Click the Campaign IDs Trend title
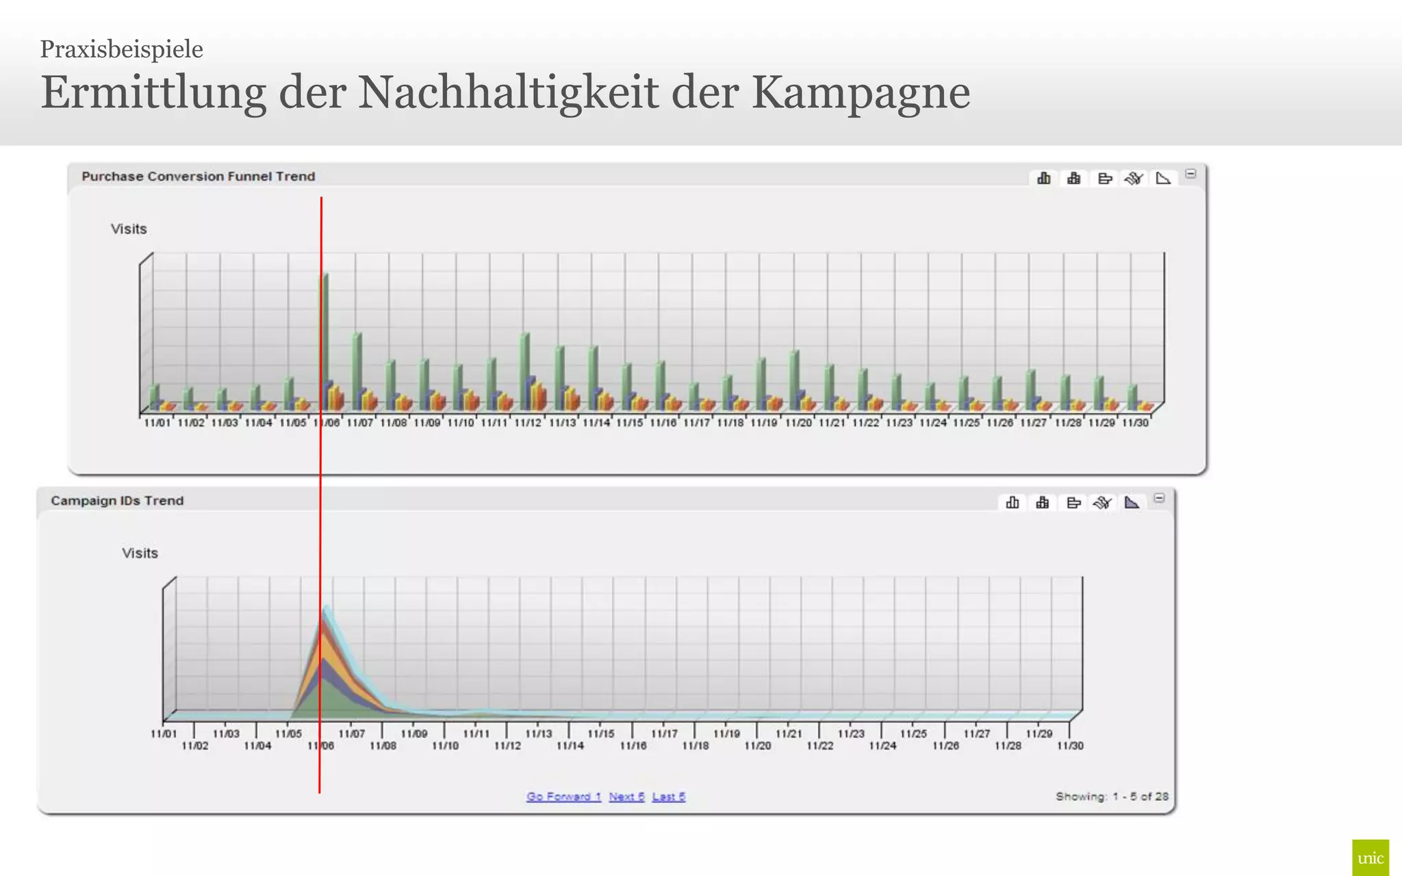Image resolution: width=1402 pixels, height=876 pixels. click(x=117, y=501)
